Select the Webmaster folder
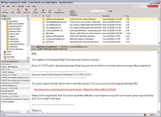Image resolution: width=161 pixels, height=117 pixels. (x=13, y=47)
